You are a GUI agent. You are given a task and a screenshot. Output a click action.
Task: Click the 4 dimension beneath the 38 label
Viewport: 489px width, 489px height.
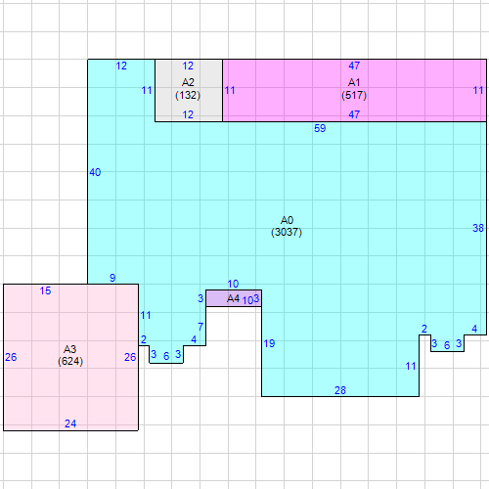pyautogui.click(x=474, y=329)
